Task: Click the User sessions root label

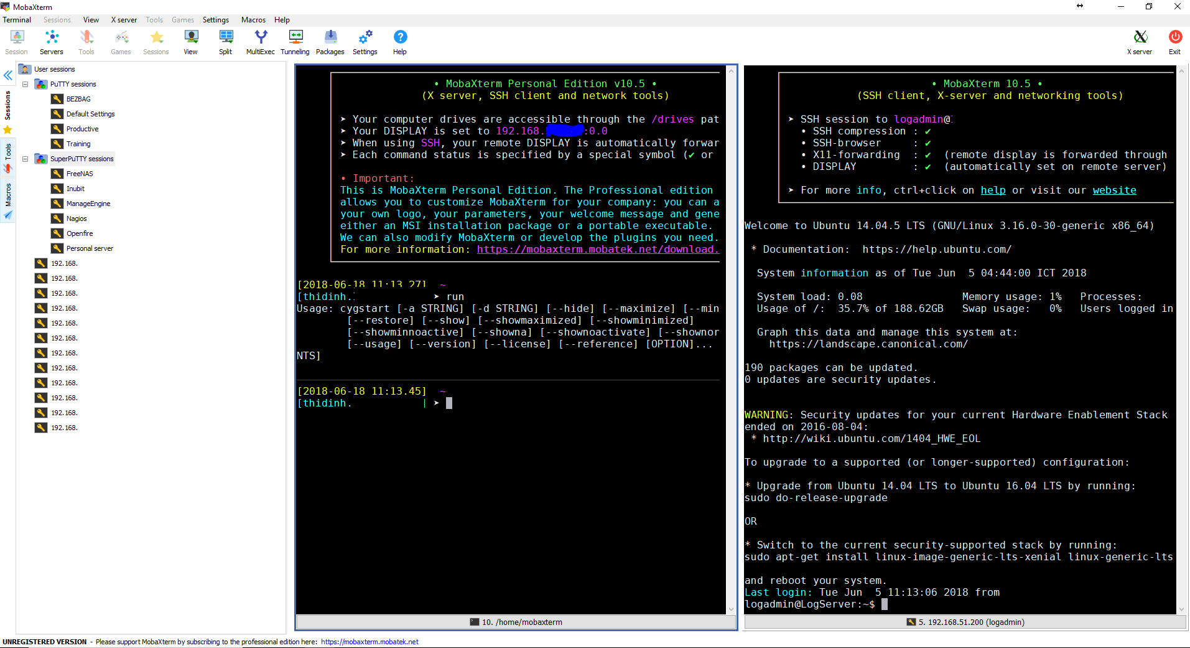Action: (x=55, y=69)
